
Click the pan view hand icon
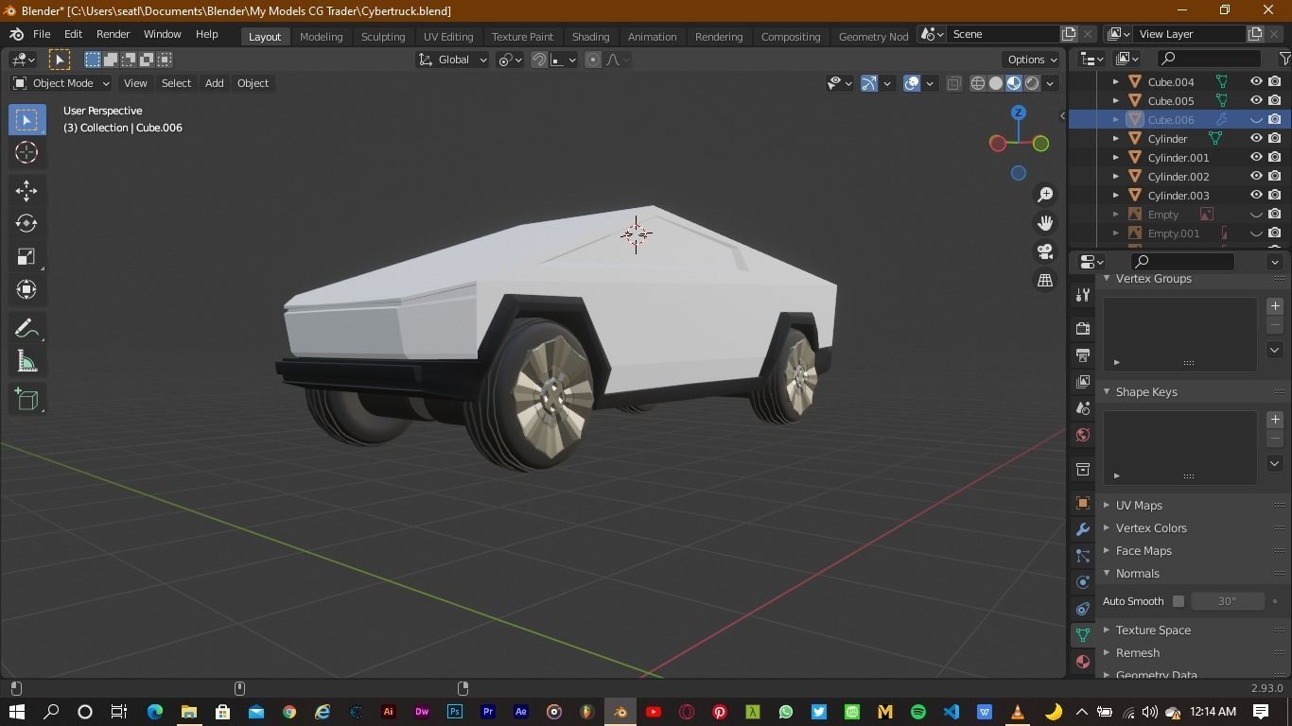coord(1045,223)
